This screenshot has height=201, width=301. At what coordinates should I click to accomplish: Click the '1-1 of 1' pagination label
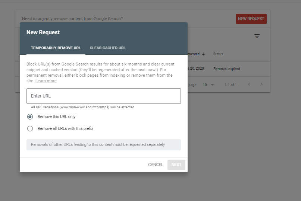tap(231, 85)
